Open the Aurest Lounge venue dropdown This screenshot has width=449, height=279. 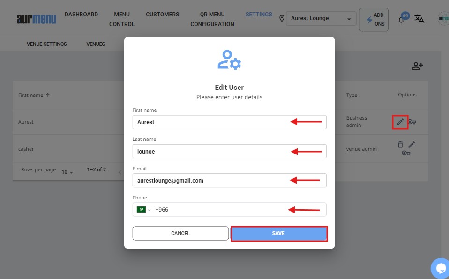[321, 19]
